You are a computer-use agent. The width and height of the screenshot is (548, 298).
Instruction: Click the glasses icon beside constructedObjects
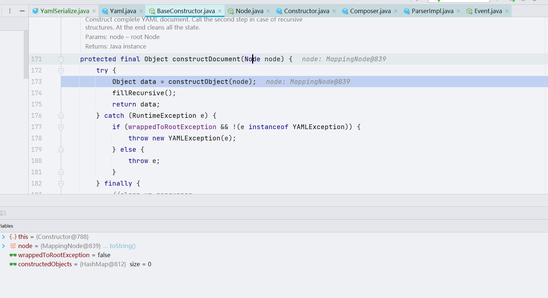point(13,264)
